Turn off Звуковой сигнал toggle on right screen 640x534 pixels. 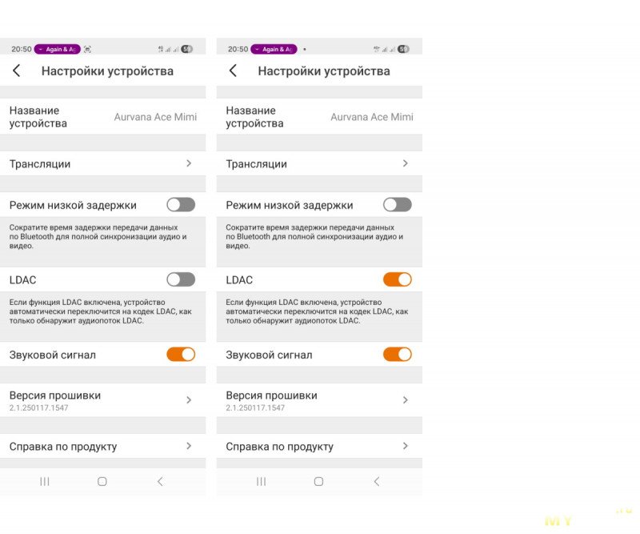tap(397, 355)
